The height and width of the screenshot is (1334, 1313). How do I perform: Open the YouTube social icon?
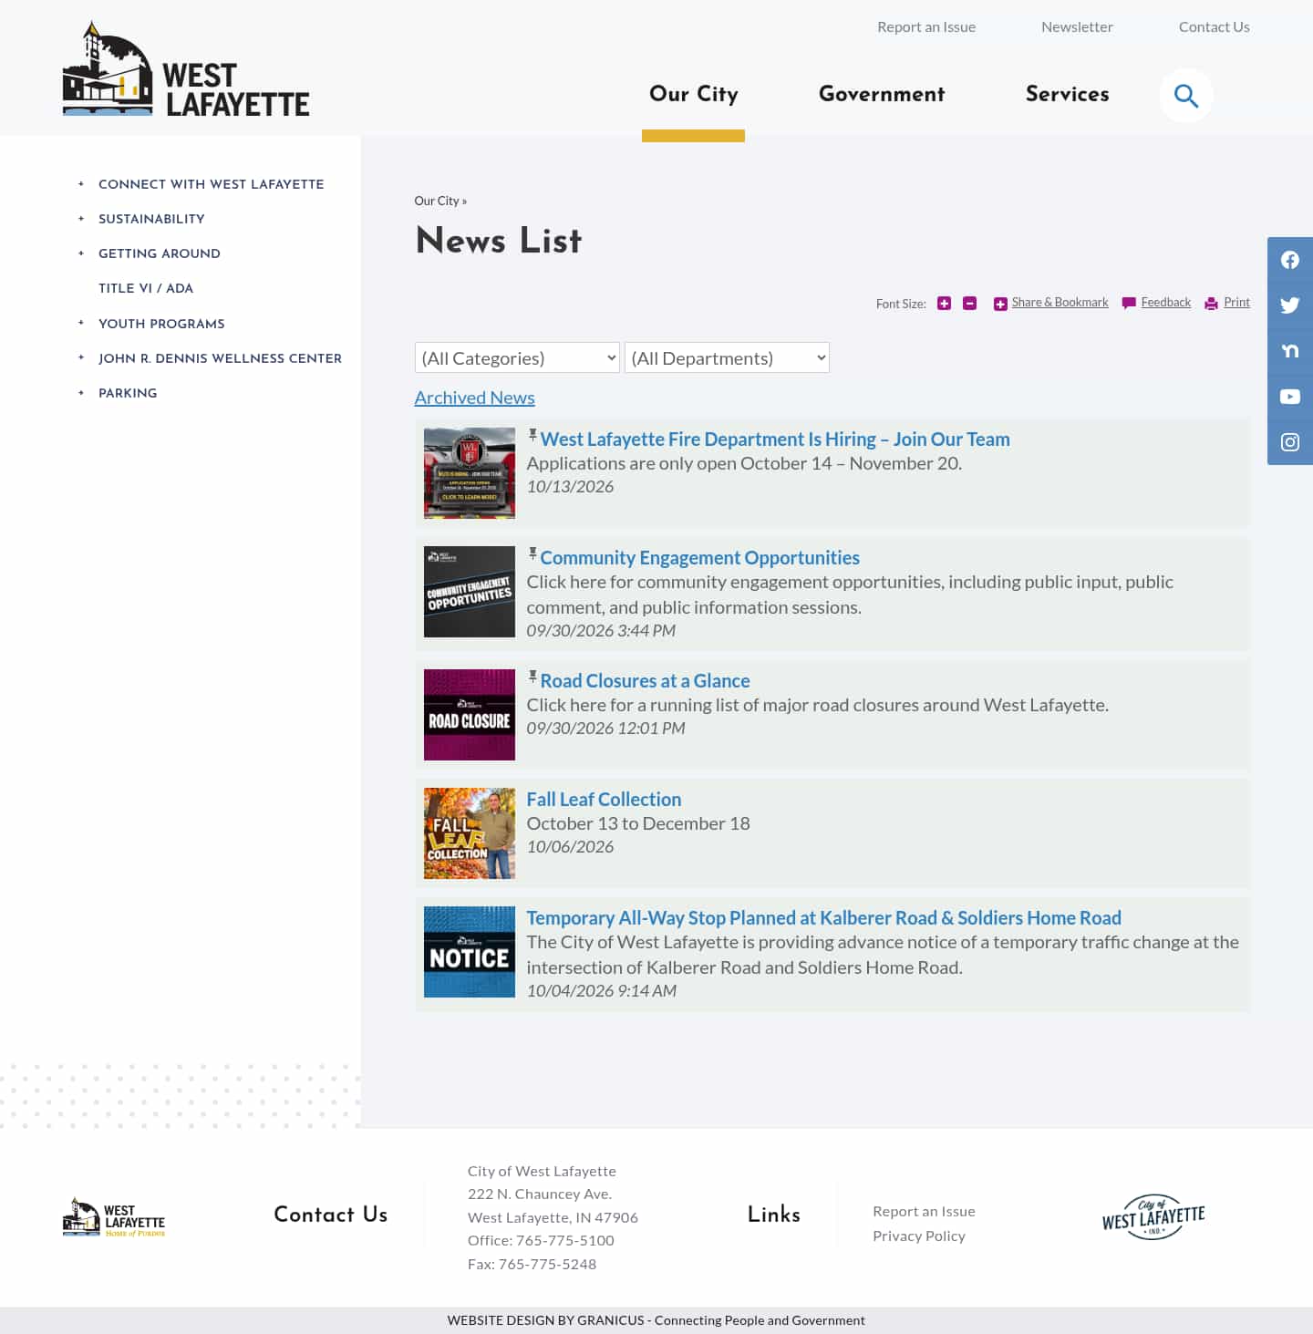[1290, 397]
